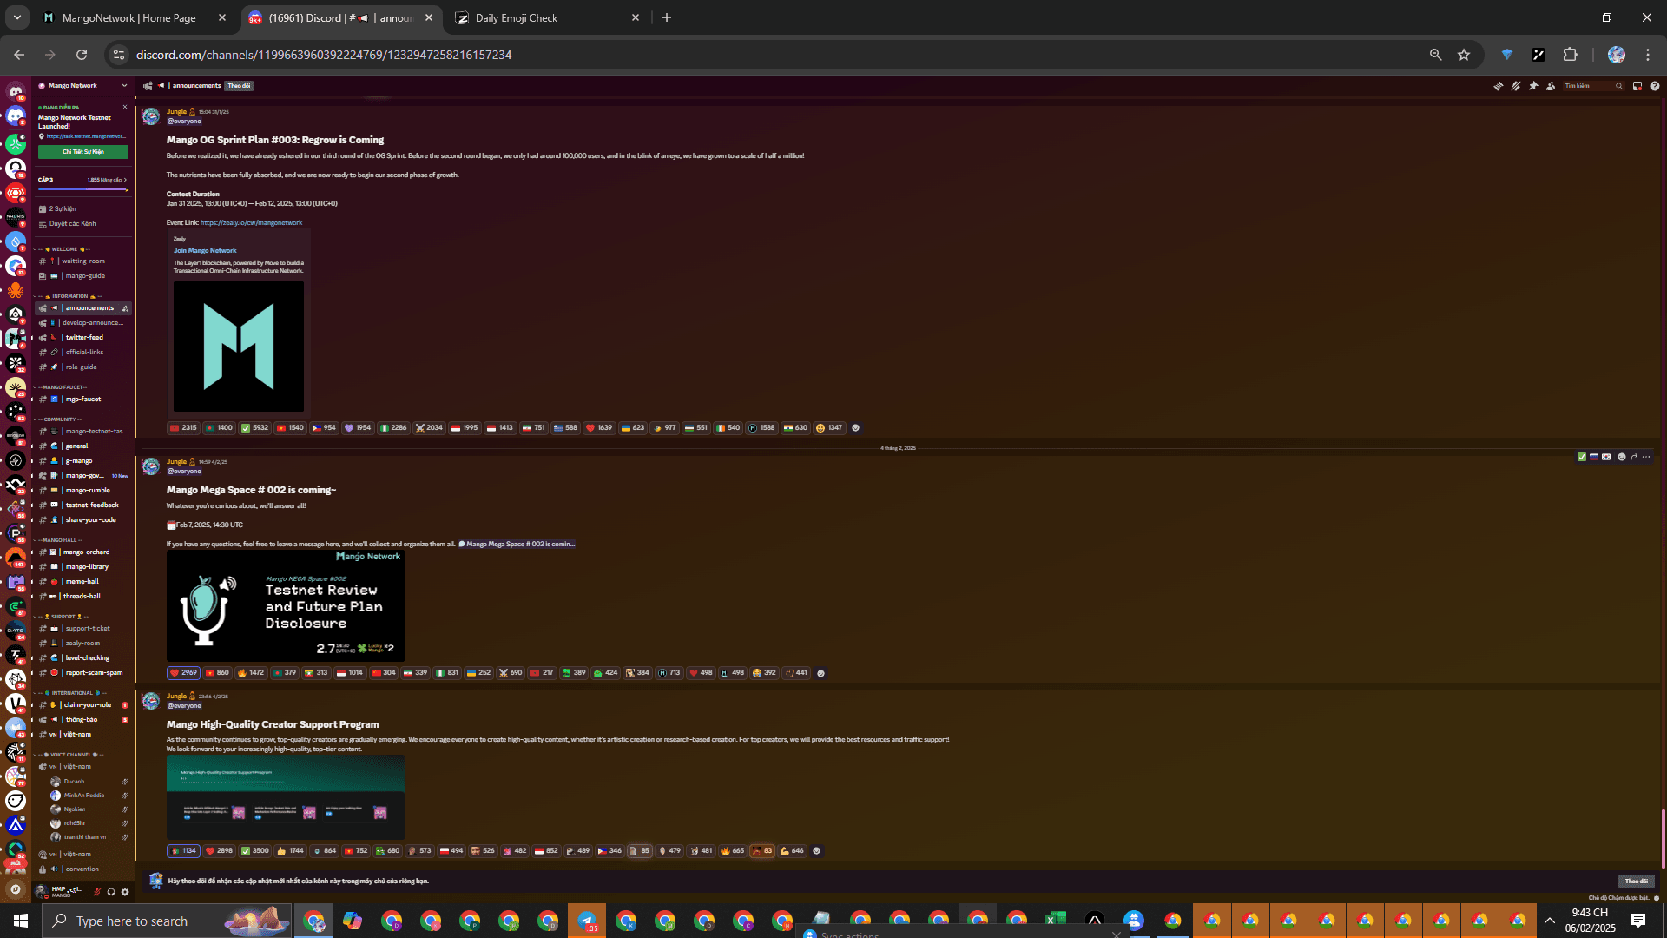Open Testnet Review event image
This screenshot has height=938, width=1667.
tap(286, 605)
